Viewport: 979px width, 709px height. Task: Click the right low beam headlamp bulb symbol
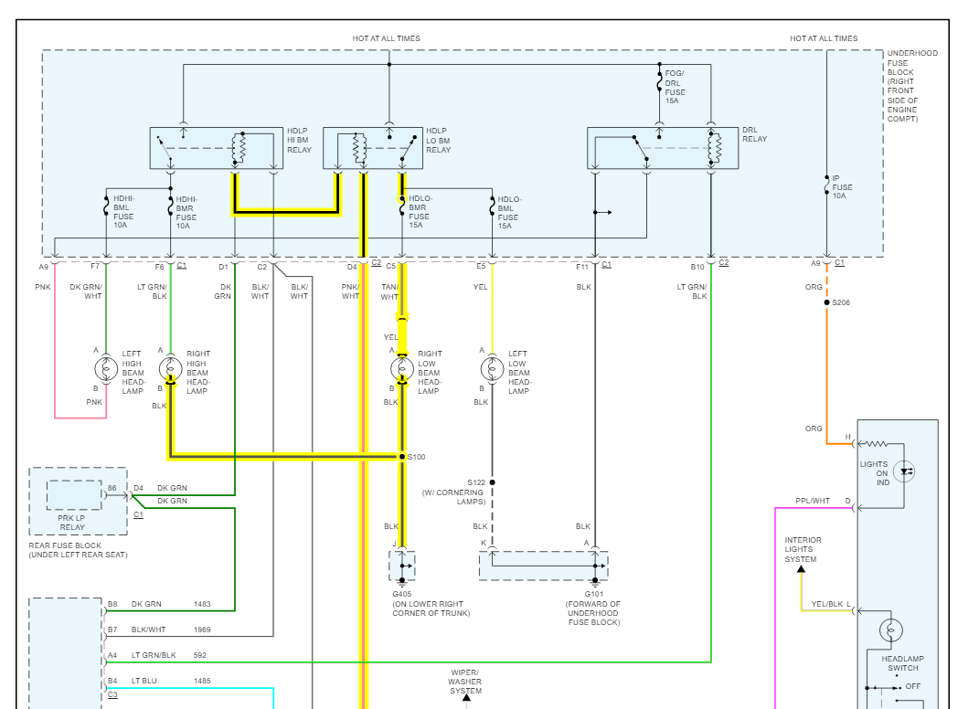[x=402, y=369]
